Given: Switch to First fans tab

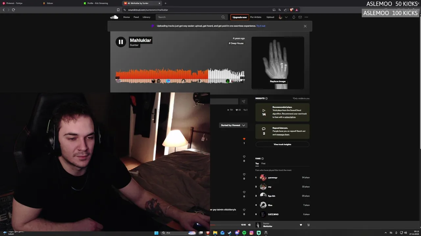Looking at the screenshot, I should coord(263,164).
